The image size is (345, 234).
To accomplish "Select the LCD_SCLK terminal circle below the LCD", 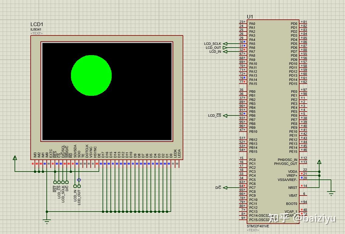I will 63,182.
